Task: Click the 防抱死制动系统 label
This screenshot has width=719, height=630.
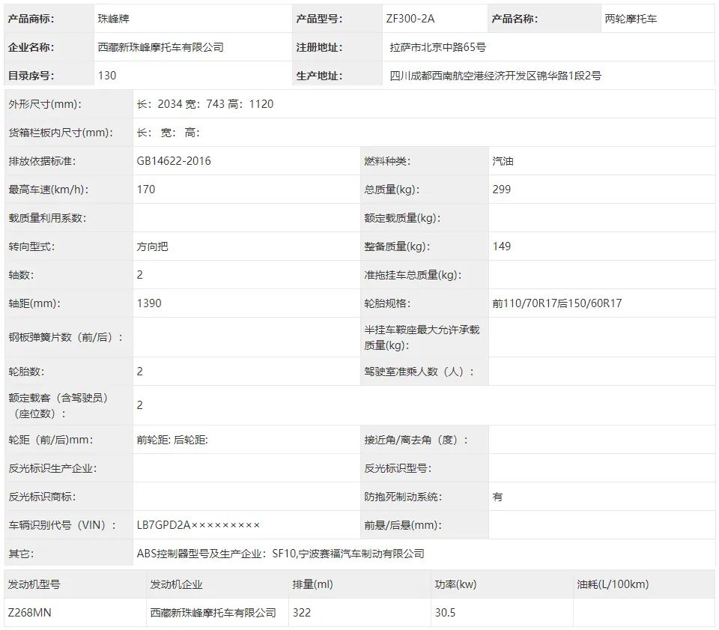Action: [403, 497]
